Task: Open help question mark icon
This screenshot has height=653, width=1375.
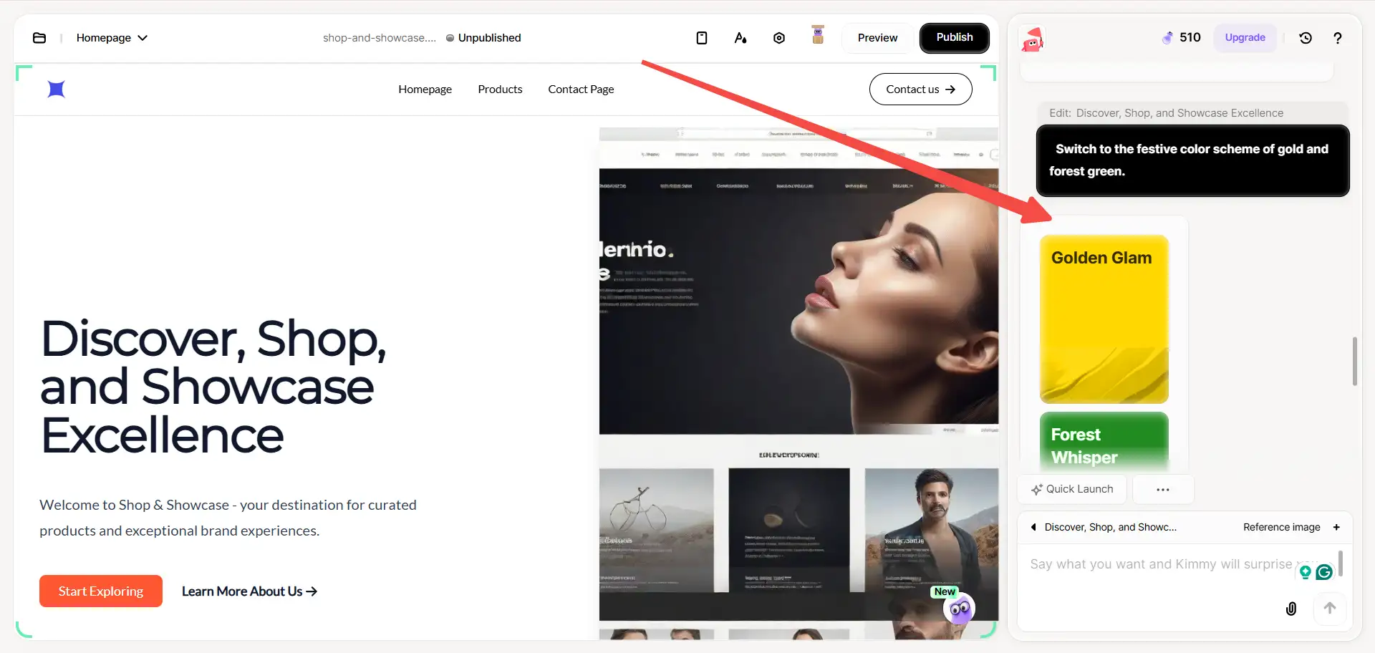Action: click(1337, 38)
